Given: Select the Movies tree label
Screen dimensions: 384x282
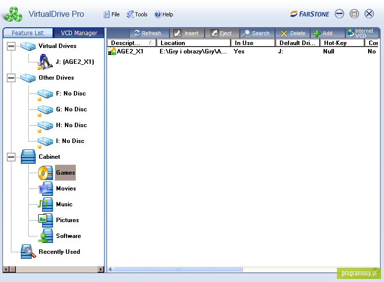Looking at the screenshot, I should tap(66, 188).
